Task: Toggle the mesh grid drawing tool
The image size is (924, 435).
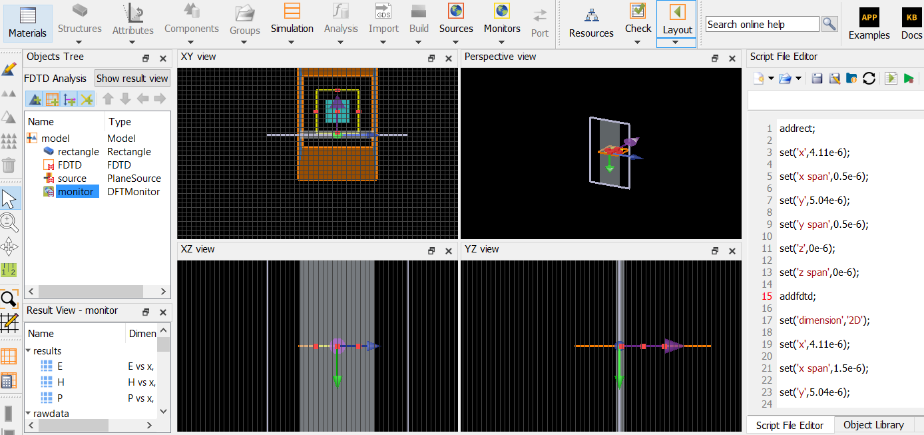Action: coord(9,323)
